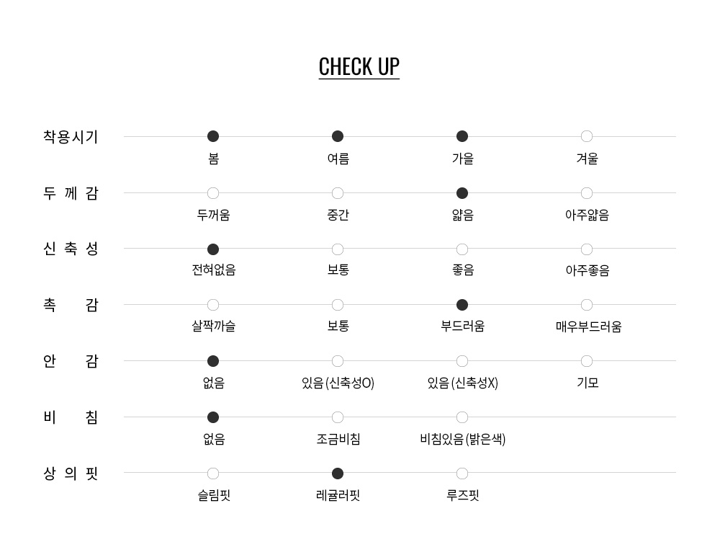
Task: Select the 살짝까슬 texture circle
Action: point(213,305)
